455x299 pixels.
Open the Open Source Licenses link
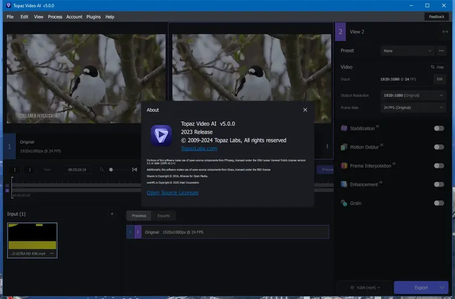pos(172,192)
